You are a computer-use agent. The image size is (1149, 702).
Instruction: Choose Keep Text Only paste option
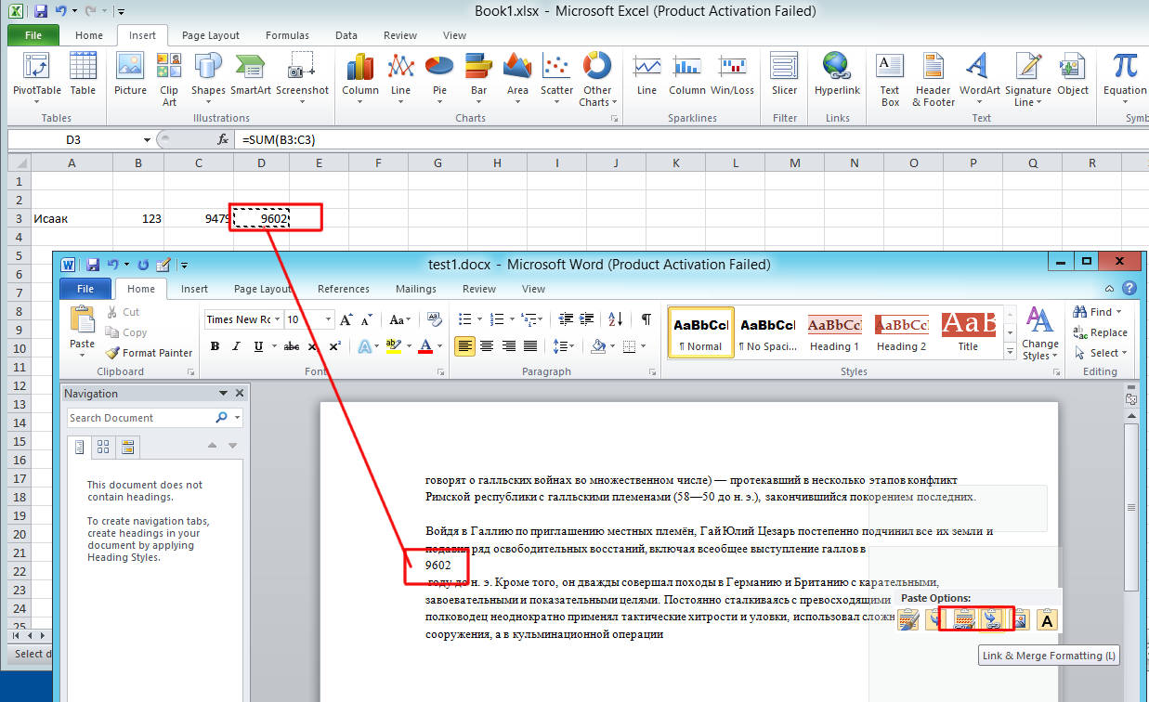click(x=1048, y=619)
